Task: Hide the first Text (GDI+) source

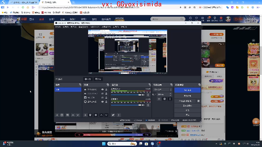Action: point(103,90)
